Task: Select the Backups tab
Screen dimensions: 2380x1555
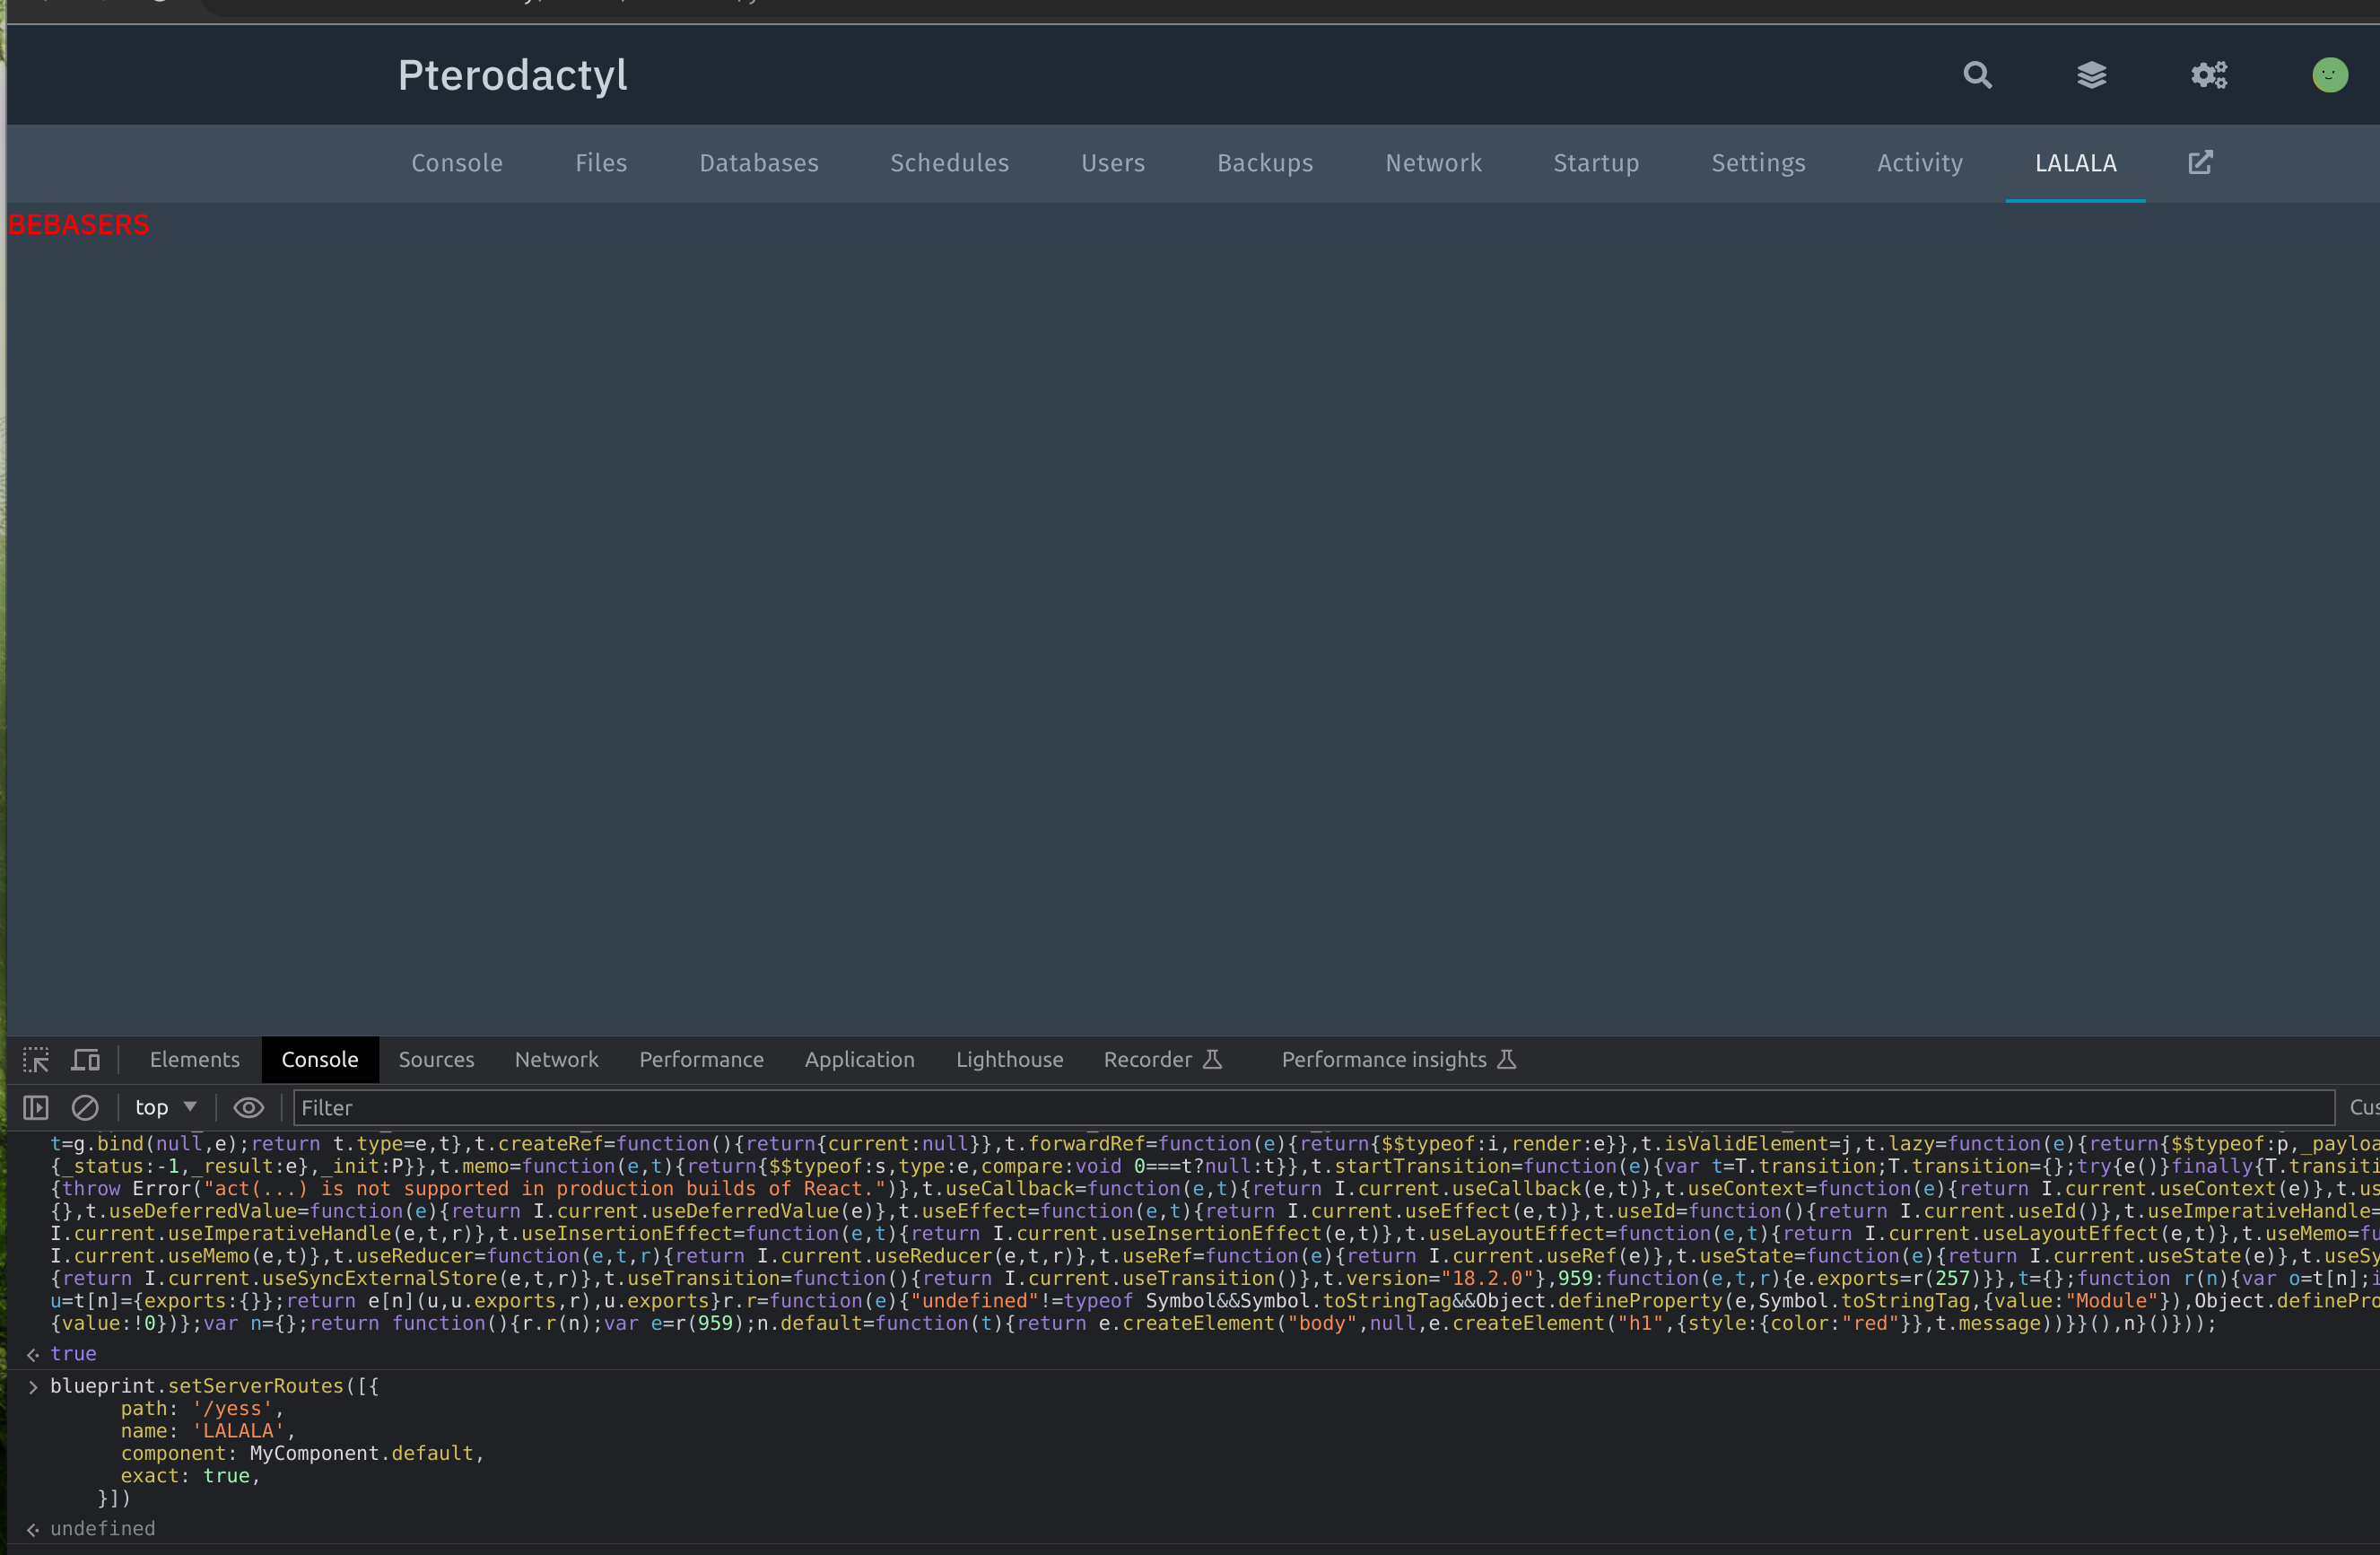Action: pyautogui.click(x=1265, y=163)
